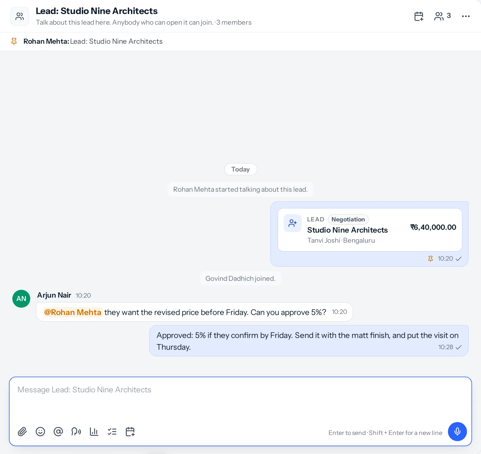Click the Arjun Nair sender name
This screenshot has width=481, height=454.
coord(54,295)
